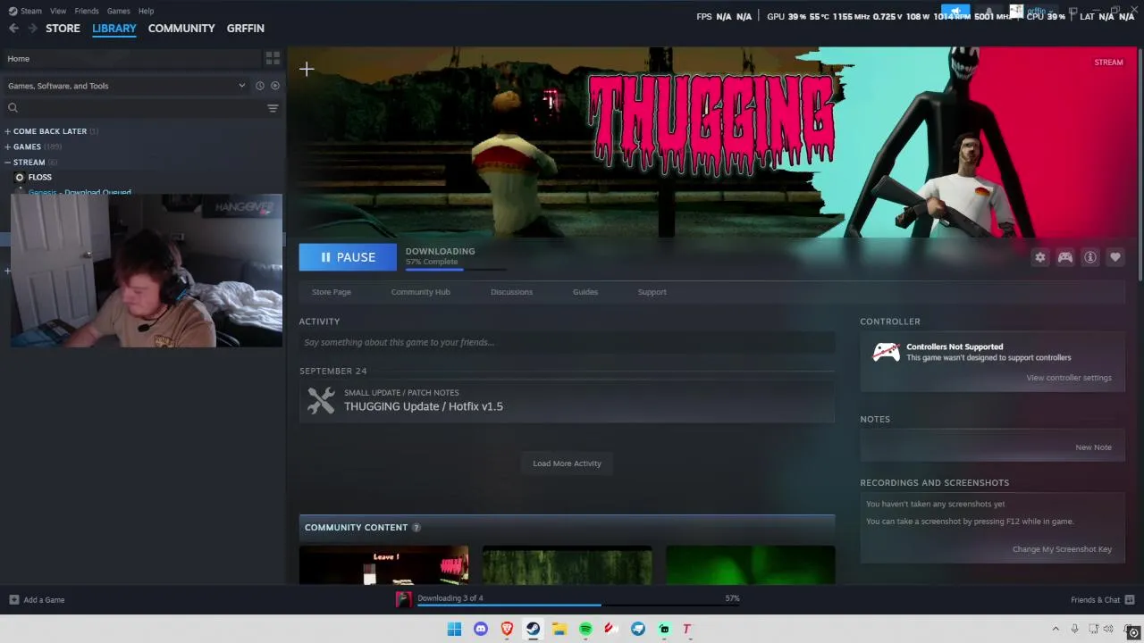Screen dimensions: 1144x643
Task: Click the plus icon beside Add a Game
Action: pyautogui.click(x=13, y=600)
